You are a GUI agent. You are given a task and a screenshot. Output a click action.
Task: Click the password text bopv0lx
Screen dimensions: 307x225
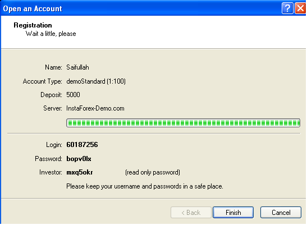(79, 159)
